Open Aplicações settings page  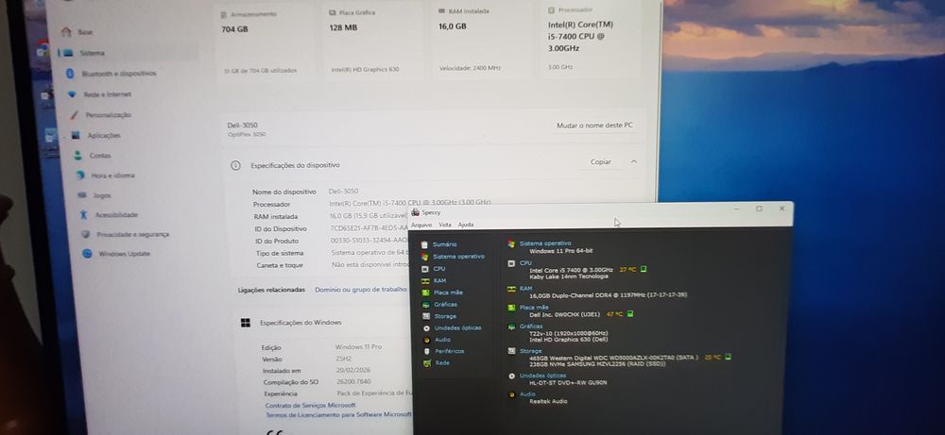104,135
